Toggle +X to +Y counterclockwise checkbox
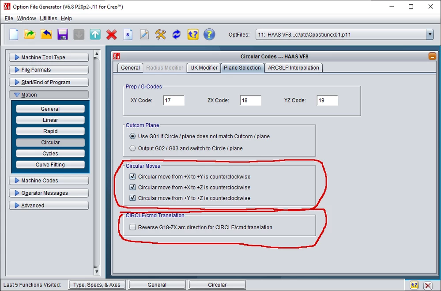 (132, 177)
